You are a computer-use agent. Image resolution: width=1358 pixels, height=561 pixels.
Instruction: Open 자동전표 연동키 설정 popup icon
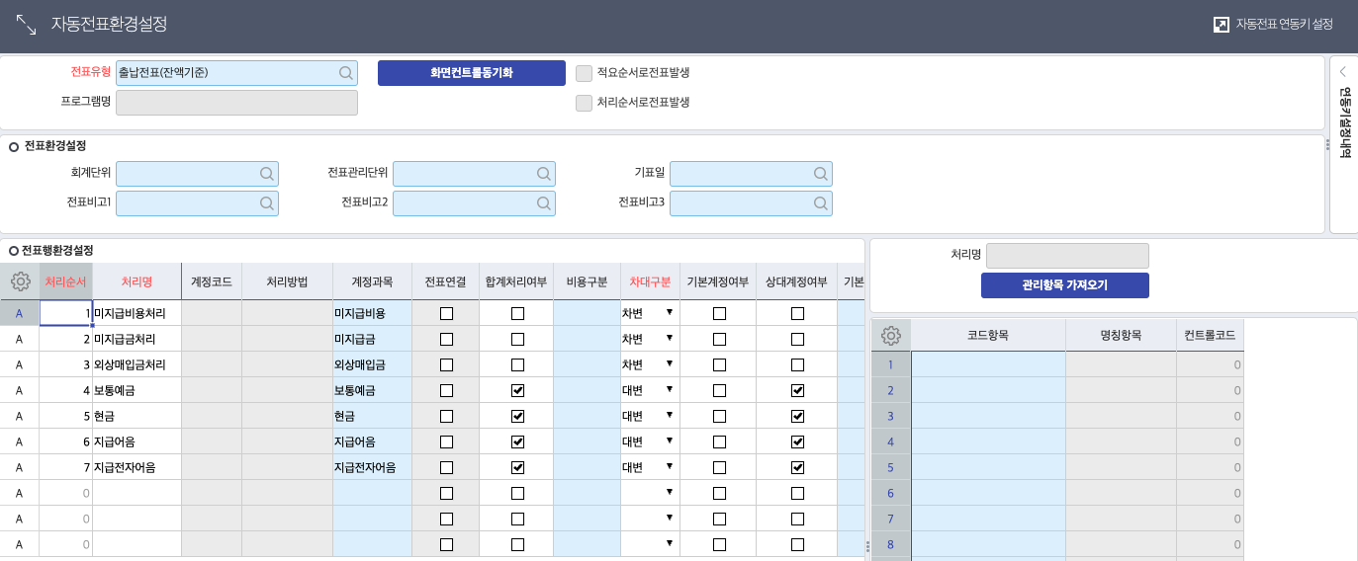[x=1222, y=25]
